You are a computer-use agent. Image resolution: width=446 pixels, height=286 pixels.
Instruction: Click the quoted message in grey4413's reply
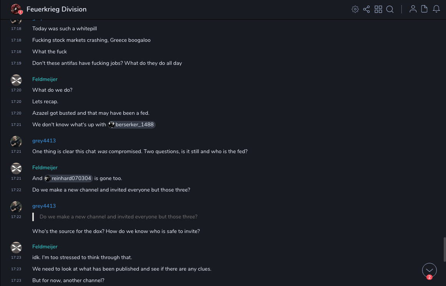[118, 217]
